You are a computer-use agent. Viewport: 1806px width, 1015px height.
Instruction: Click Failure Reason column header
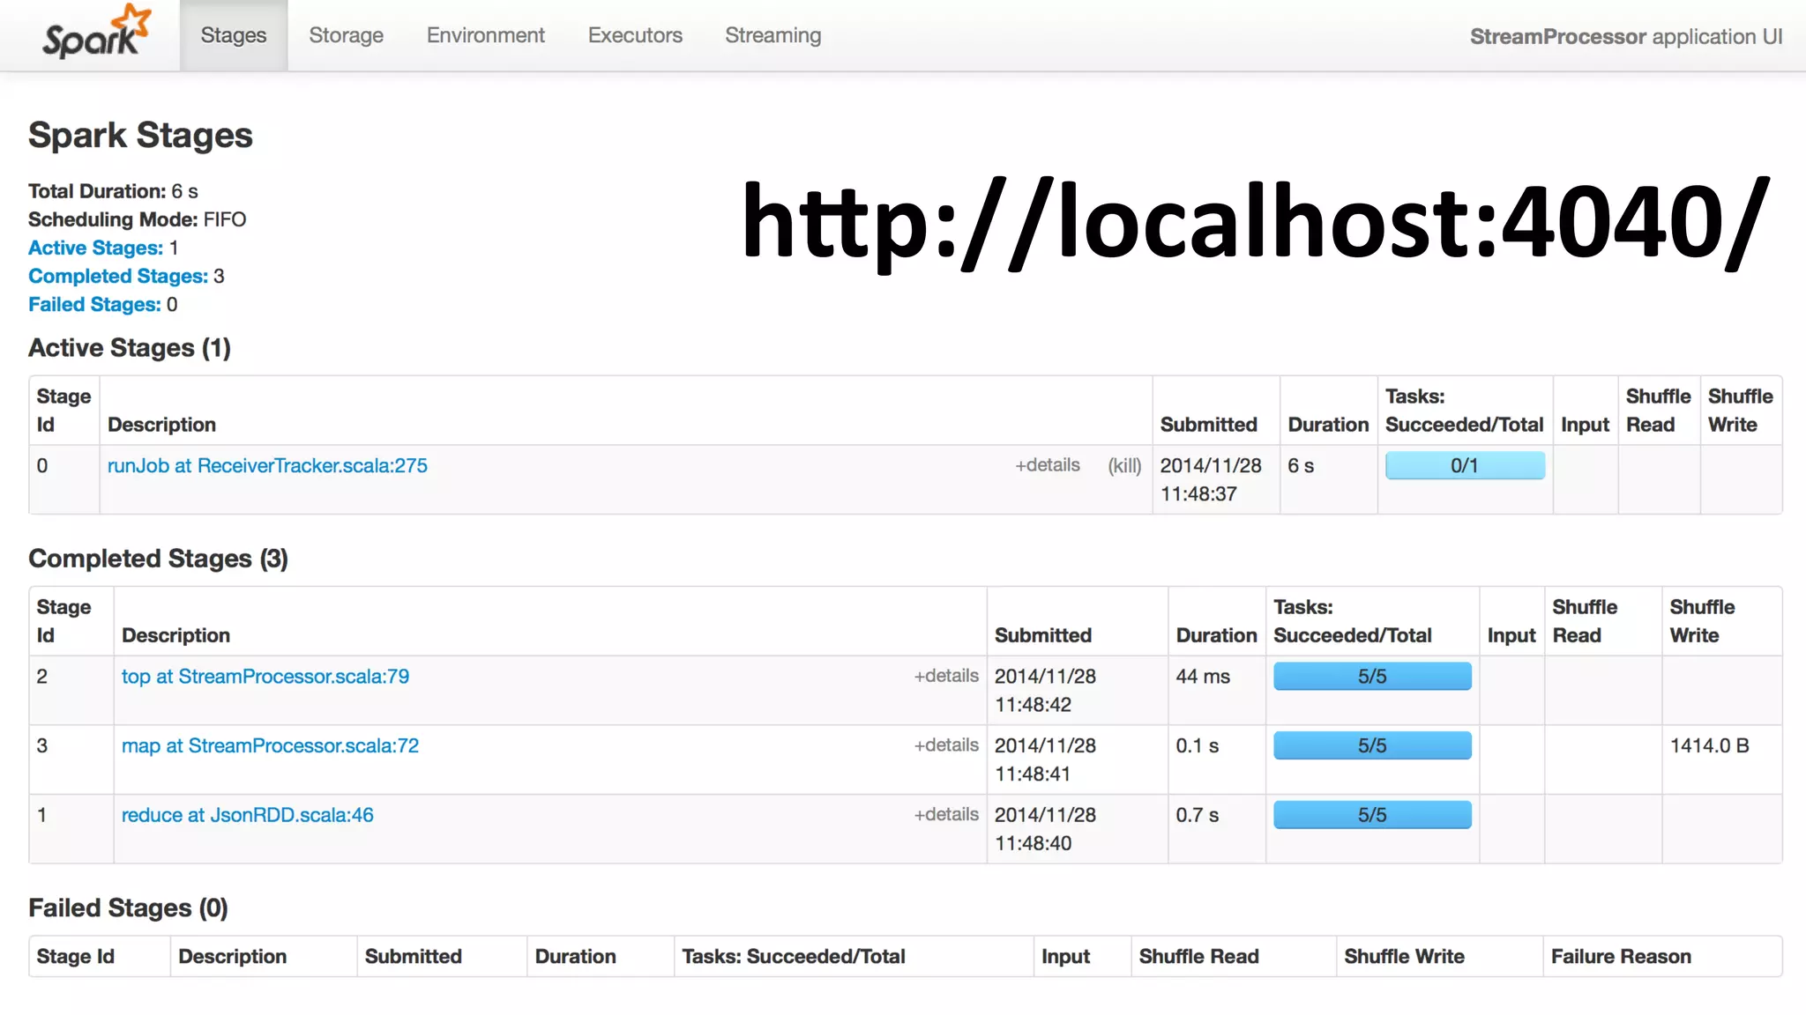(x=1621, y=956)
